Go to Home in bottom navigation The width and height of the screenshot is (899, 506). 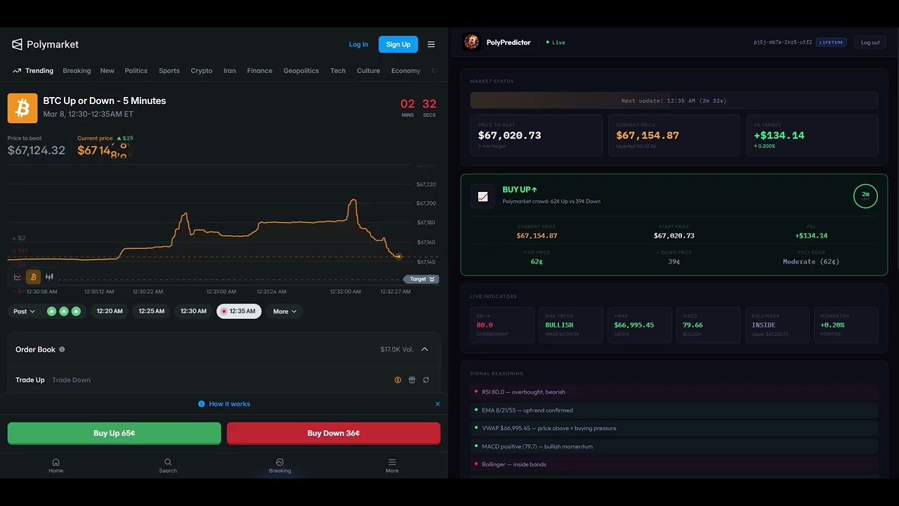click(x=56, y=466)
